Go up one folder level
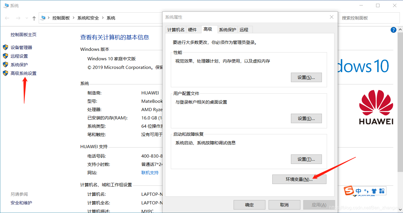The image size is (403, 213). click(x=34, y=18)
